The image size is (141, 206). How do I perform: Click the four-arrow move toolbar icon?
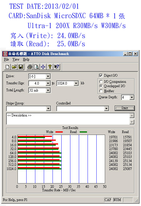pos(43,67)
